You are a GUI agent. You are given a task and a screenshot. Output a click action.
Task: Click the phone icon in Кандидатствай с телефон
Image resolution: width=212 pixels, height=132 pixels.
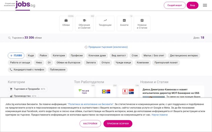(11, 70)
